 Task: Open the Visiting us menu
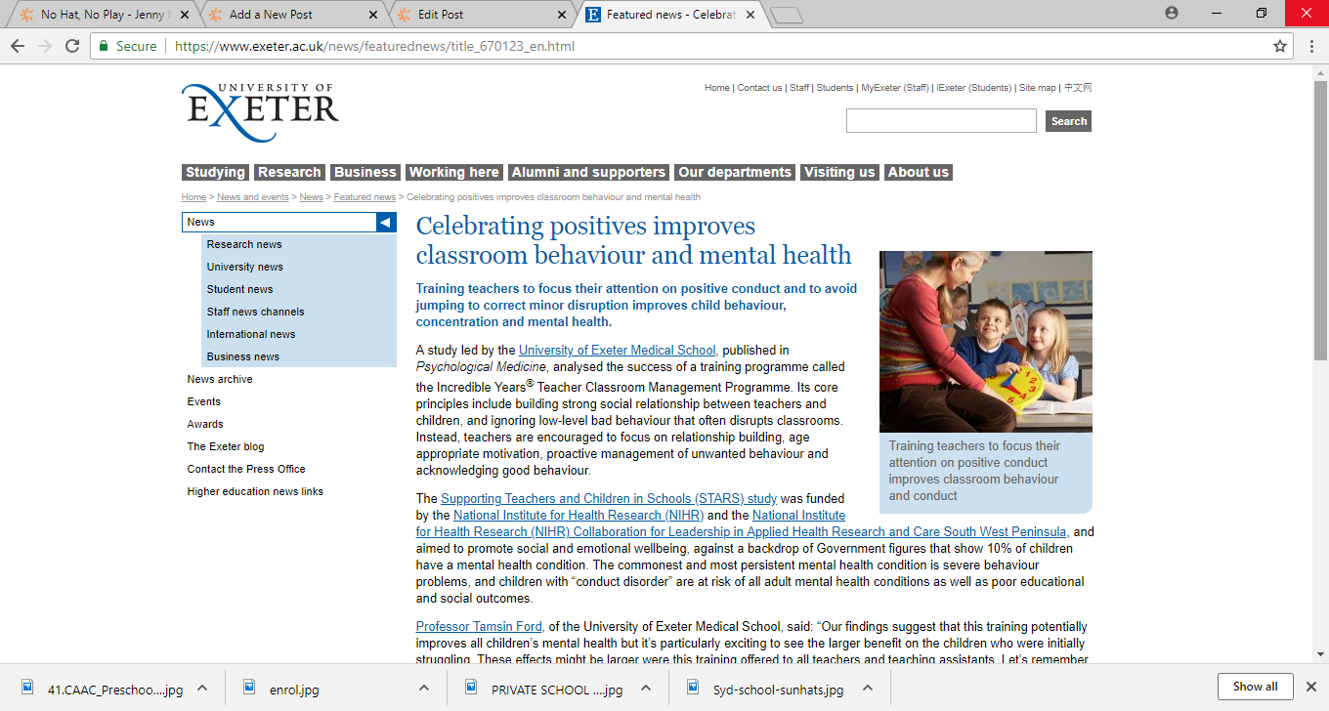[x=839, y=172]
